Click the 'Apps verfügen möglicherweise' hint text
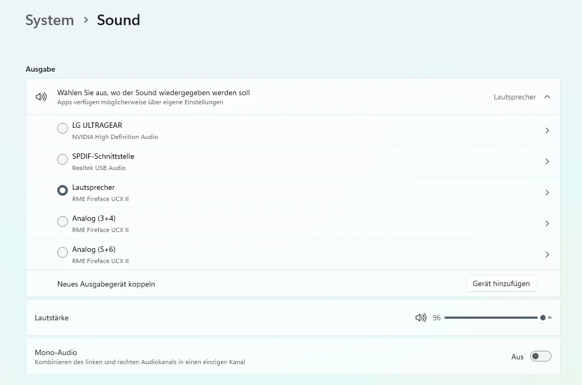582x385 pixels. (x=140, y=102)
